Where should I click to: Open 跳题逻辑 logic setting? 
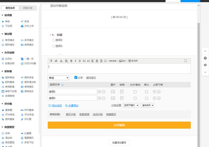pyautogui.click(x=84, y=114)
